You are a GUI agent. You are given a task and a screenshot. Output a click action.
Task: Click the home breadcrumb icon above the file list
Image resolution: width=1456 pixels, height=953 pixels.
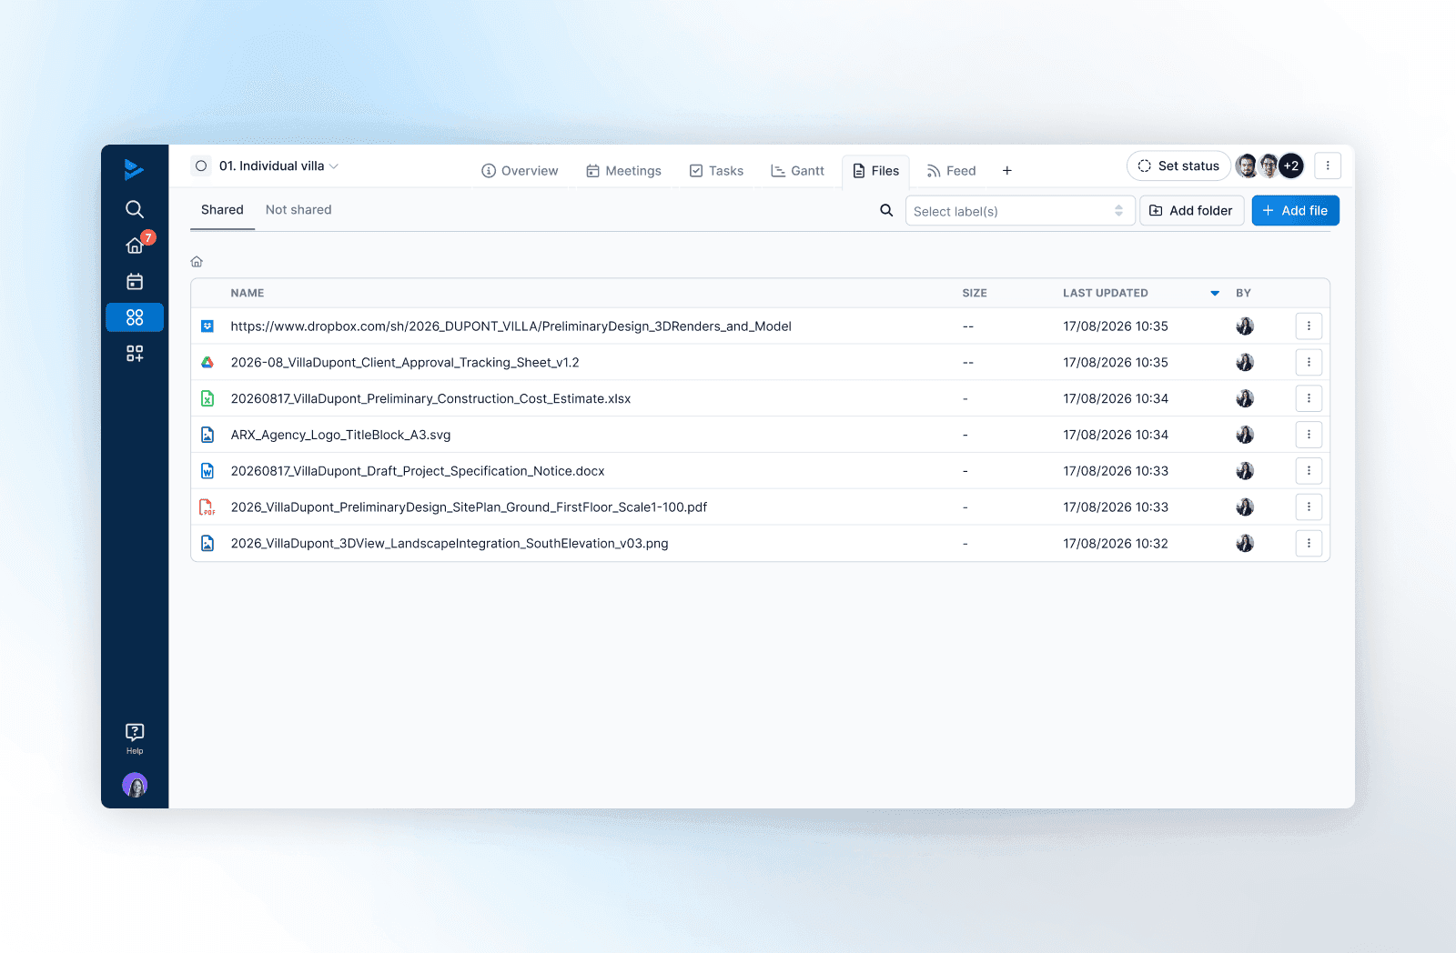[x=197, y=262]
